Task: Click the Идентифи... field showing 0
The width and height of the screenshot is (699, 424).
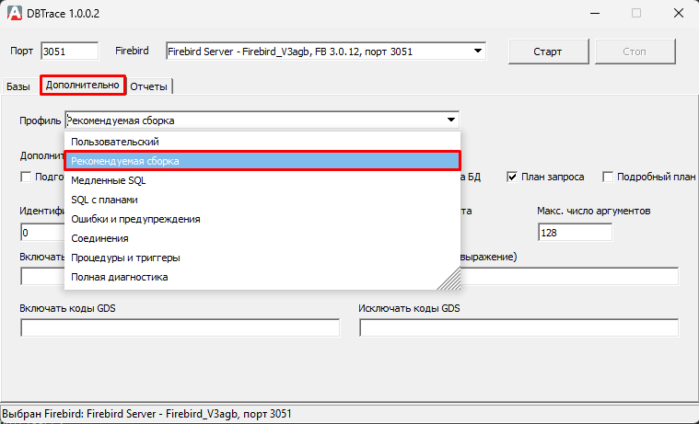Action: pos(42,233)
